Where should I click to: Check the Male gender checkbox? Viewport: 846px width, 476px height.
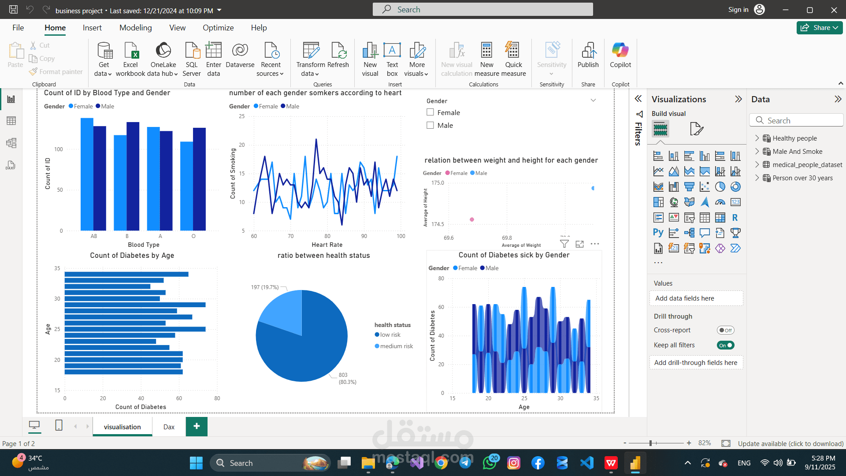430,125
